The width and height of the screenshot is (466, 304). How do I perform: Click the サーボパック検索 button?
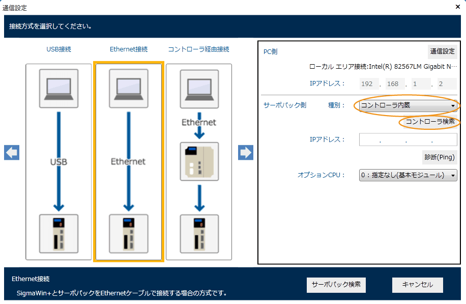(x=336, y=285)
